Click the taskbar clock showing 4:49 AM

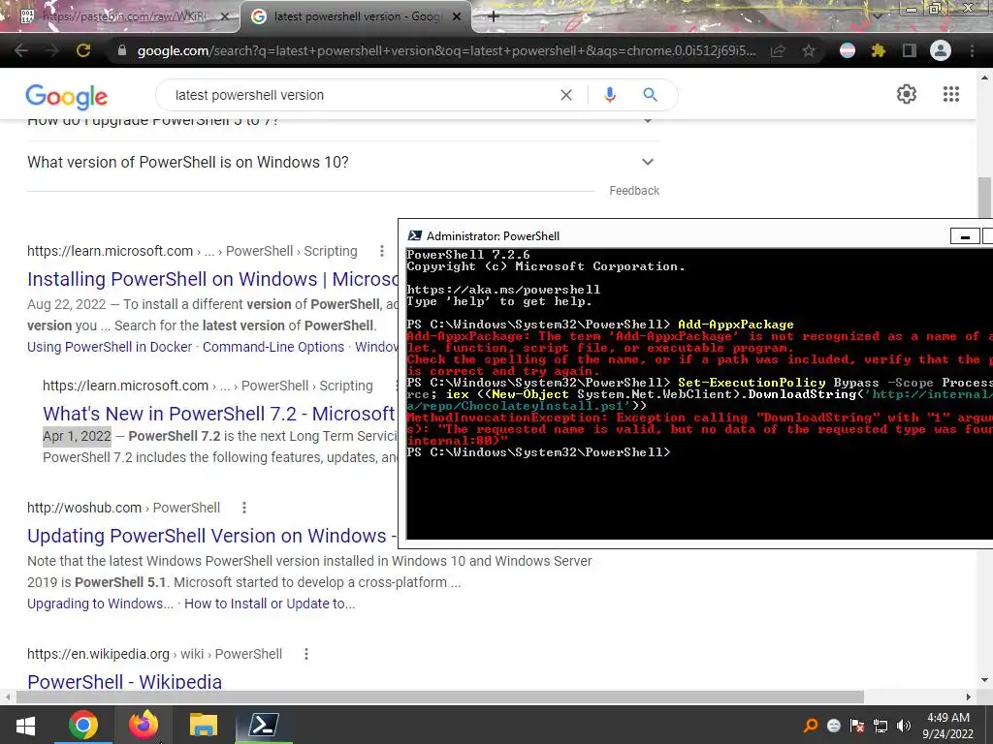click(x=948, y=726)
